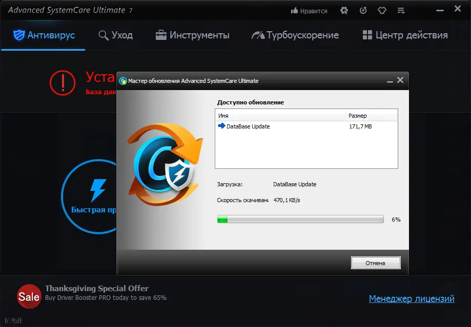Click the download progress bar
Viewport: 471px width, 327px height.
(x=300, y=220)
